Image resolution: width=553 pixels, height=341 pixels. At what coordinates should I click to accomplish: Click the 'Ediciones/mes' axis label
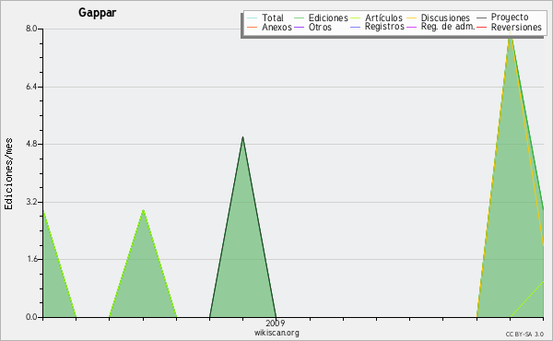click(x=8, y=174)
